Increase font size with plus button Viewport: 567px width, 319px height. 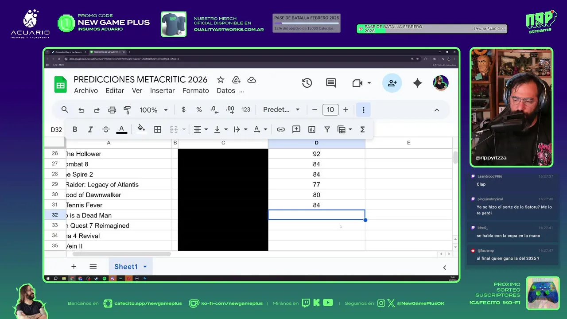346,110
